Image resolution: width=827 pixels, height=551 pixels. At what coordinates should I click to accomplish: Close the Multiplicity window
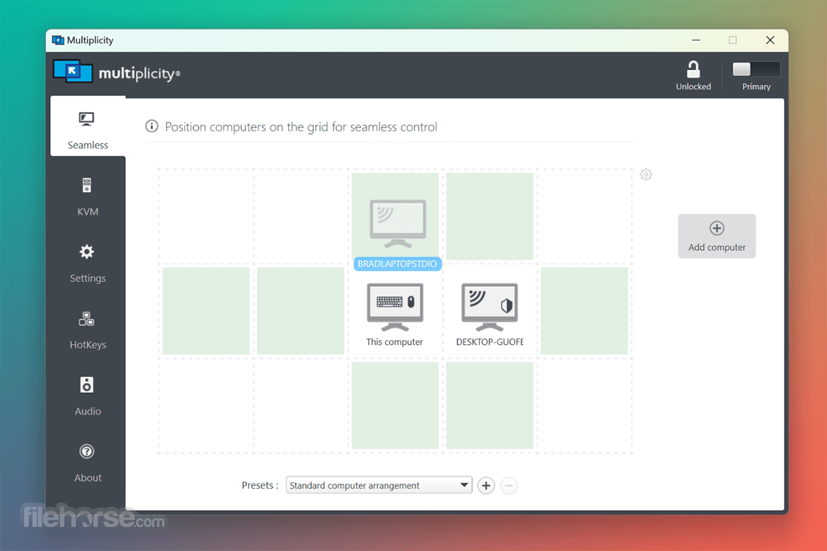pyautogui.click(x=770, y=40)
